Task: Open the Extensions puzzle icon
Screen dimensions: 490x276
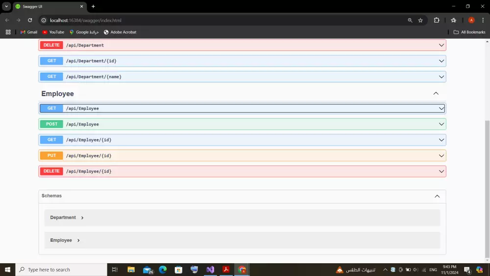Action: (437, 20)
